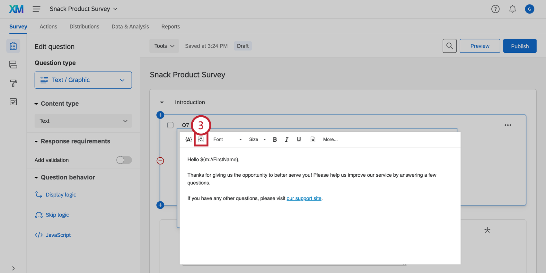546x273 pixels.
Task: Open Look and feel paint roller icon
Action: click(13, 84)
